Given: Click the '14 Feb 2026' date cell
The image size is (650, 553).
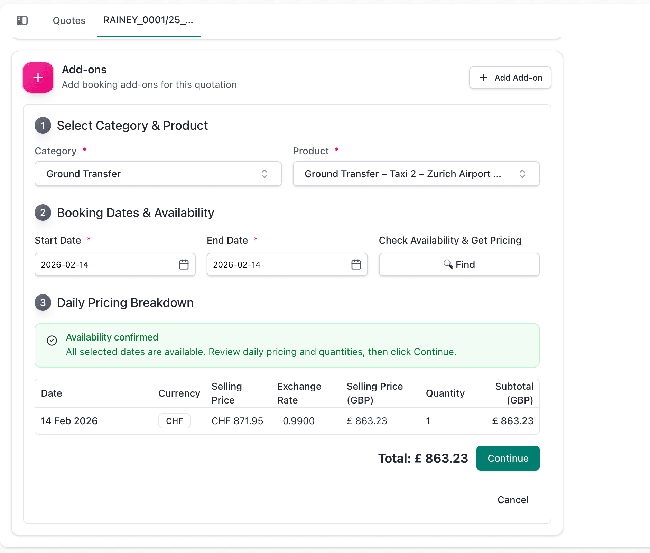Looking at the screenshot, I should tap(69, 421).
